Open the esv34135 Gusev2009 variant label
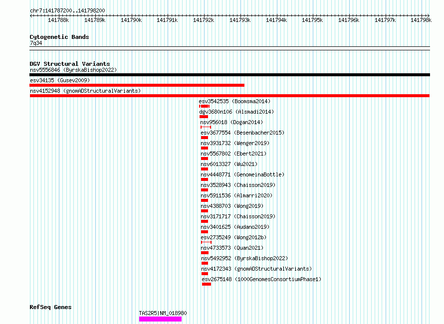 (x=60, y=80)
